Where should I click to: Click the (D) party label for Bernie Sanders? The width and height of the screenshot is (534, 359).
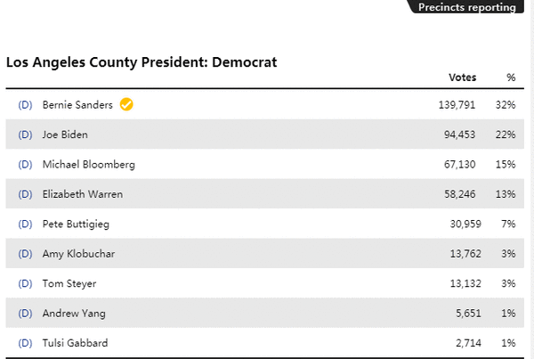pyautogui.click(x=25, y=104)
